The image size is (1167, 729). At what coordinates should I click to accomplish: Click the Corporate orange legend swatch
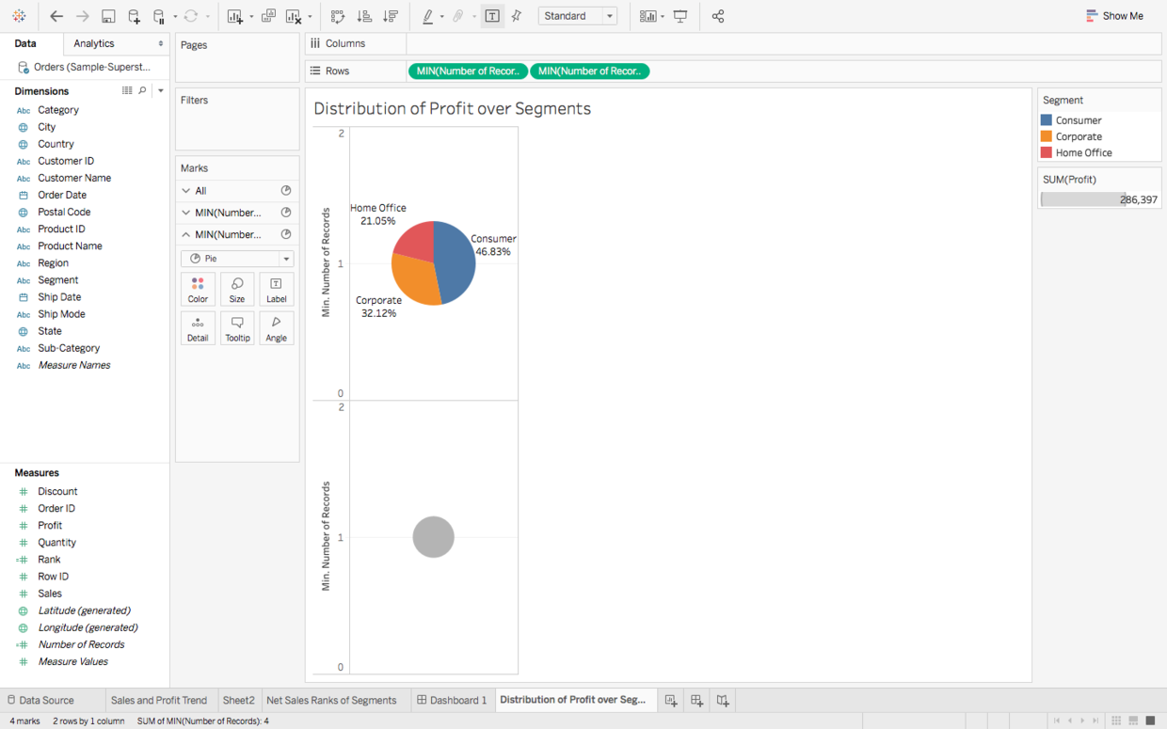[x=1047, y=136]
